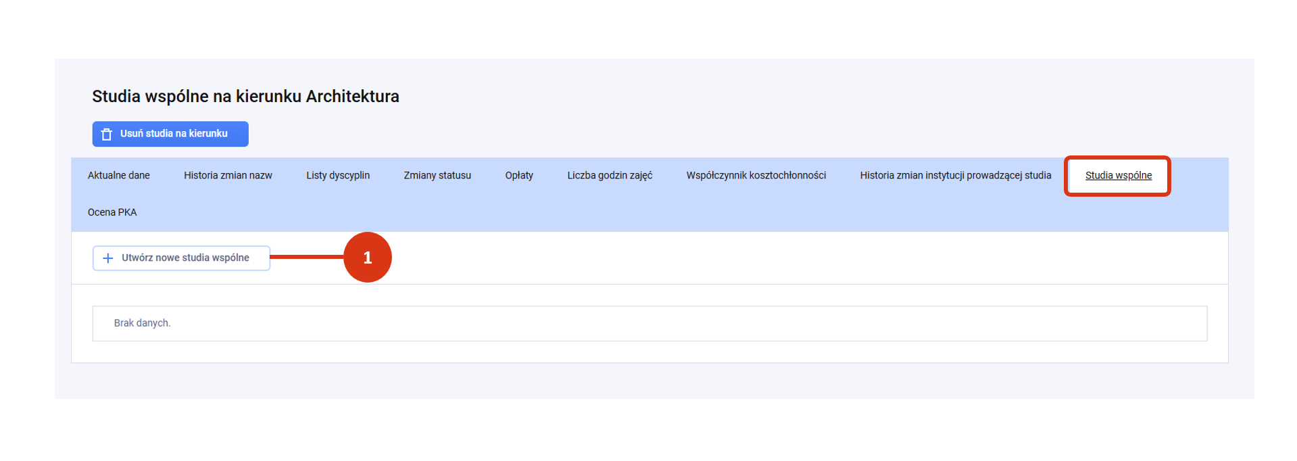Open the 'Aktualne dane' tab
The height and width of the screenshot is (461, 1297).
click(119, 176)
